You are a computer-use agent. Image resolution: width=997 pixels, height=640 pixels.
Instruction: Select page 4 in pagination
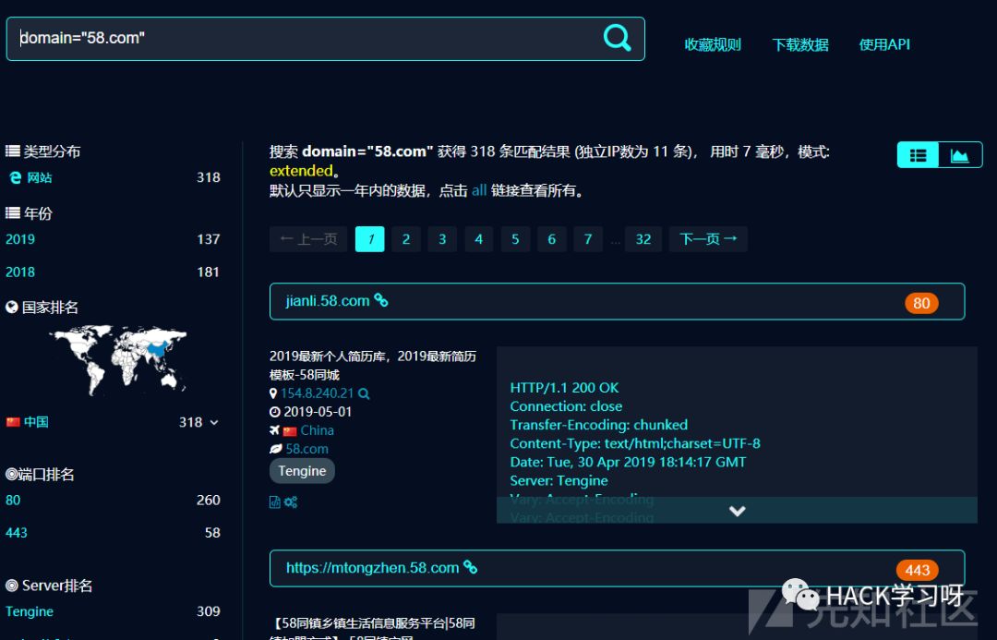pyautogui.click(x=479, y=239)
